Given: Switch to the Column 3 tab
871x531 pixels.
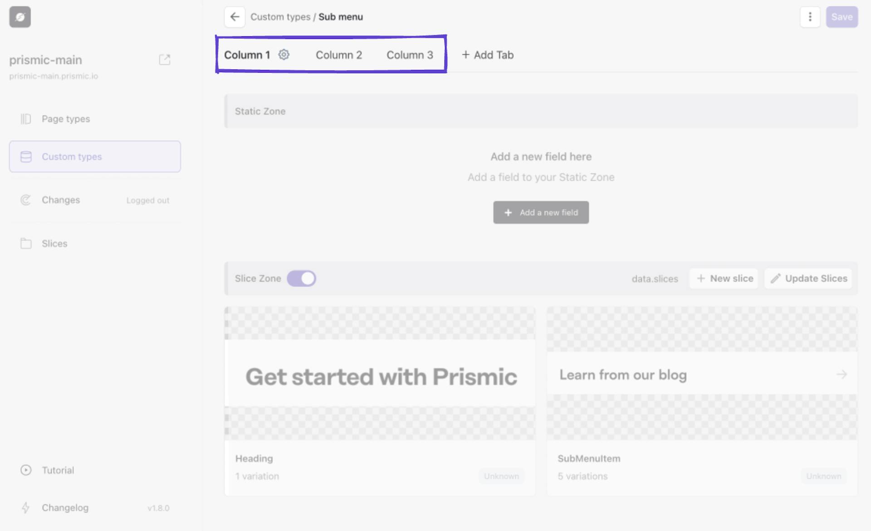Looking at the screenshot, I should [410, 54].
